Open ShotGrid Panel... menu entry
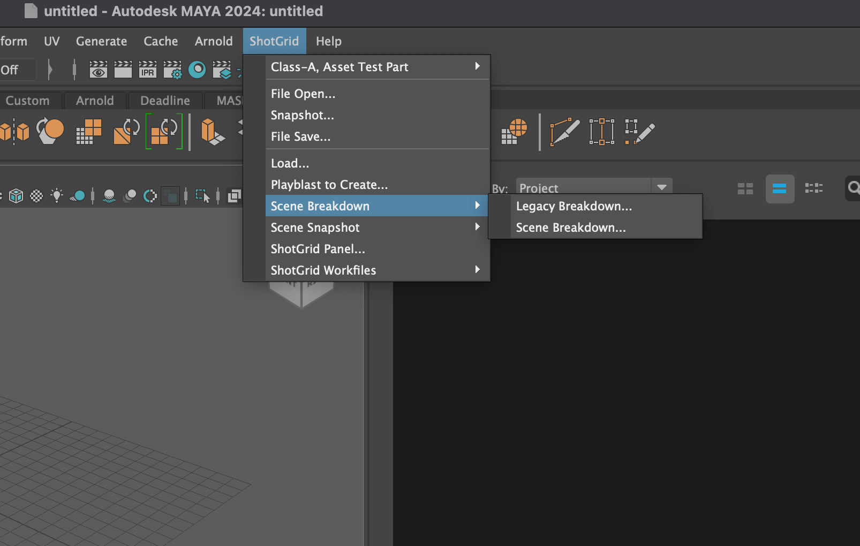This screenshot has height=546, width=860. tap(377, 249)
